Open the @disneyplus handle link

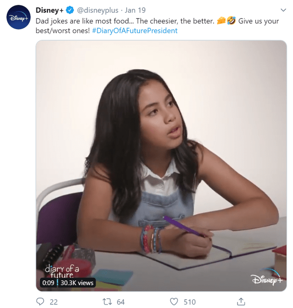point(98,10)
